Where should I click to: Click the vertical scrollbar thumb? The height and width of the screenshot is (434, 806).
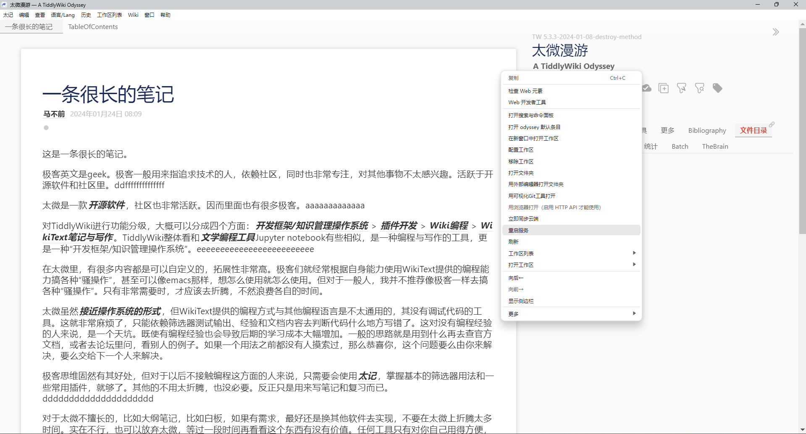pos(802,130)
